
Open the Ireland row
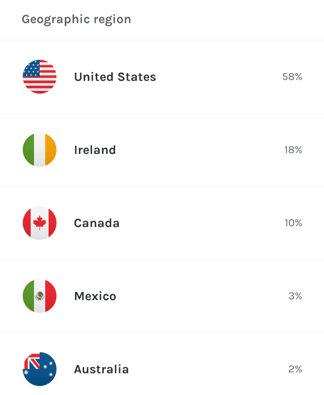162,150
